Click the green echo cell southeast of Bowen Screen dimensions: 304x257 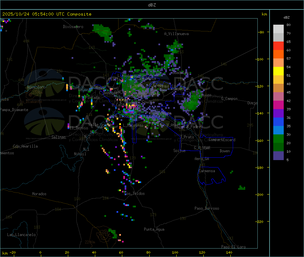coord(242,188)
